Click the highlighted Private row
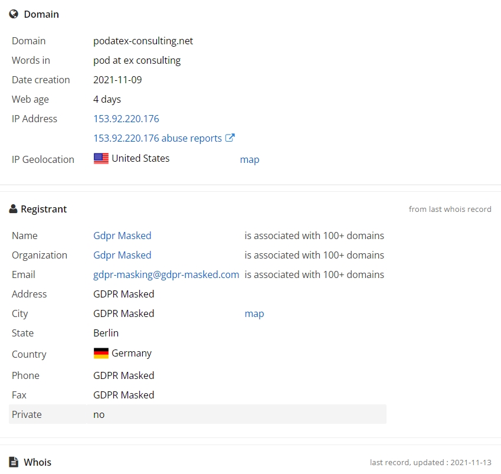501x474 pixels. pyautogui.click(x=198, y=414)
